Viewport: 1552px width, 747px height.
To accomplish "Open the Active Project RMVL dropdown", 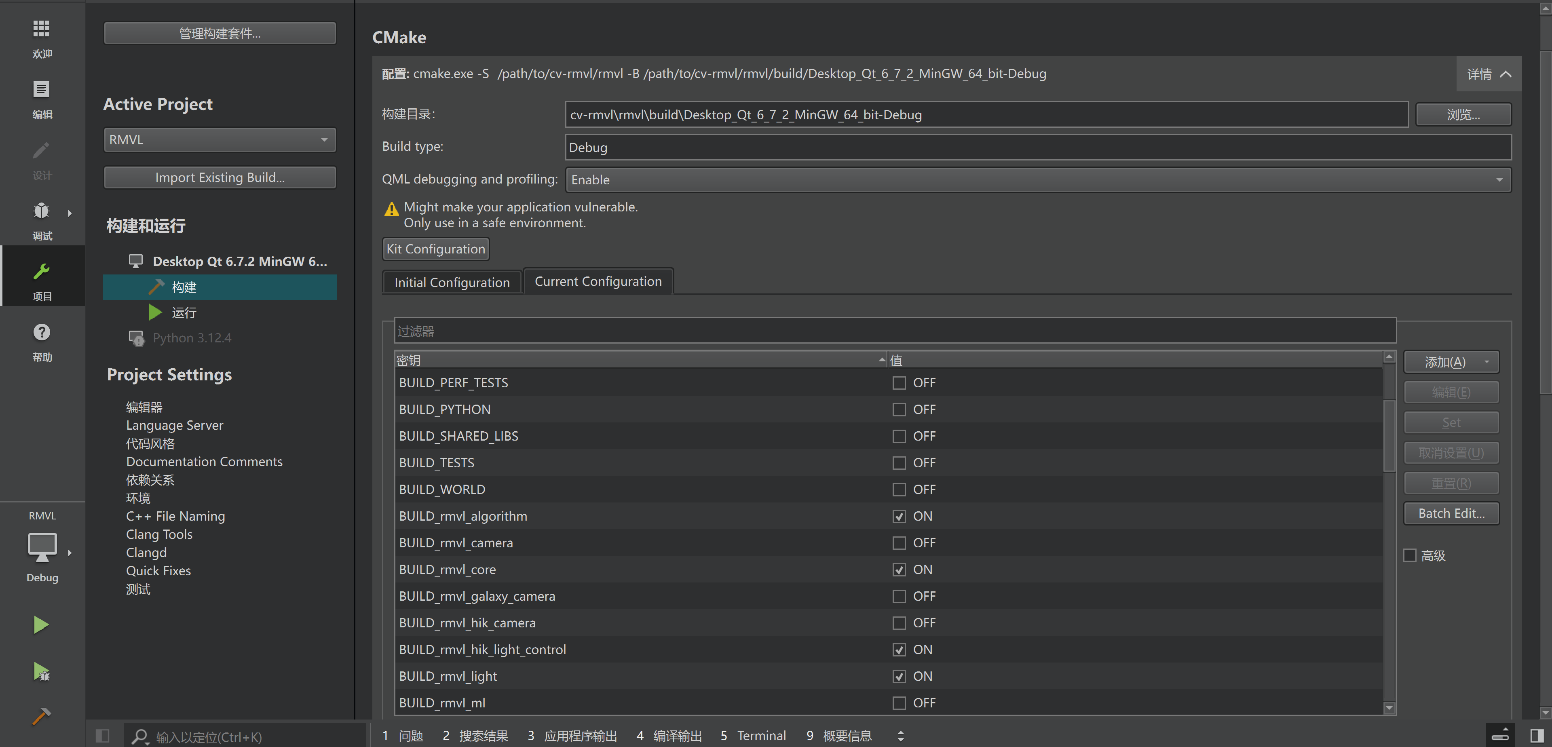I will click(220, 140).
